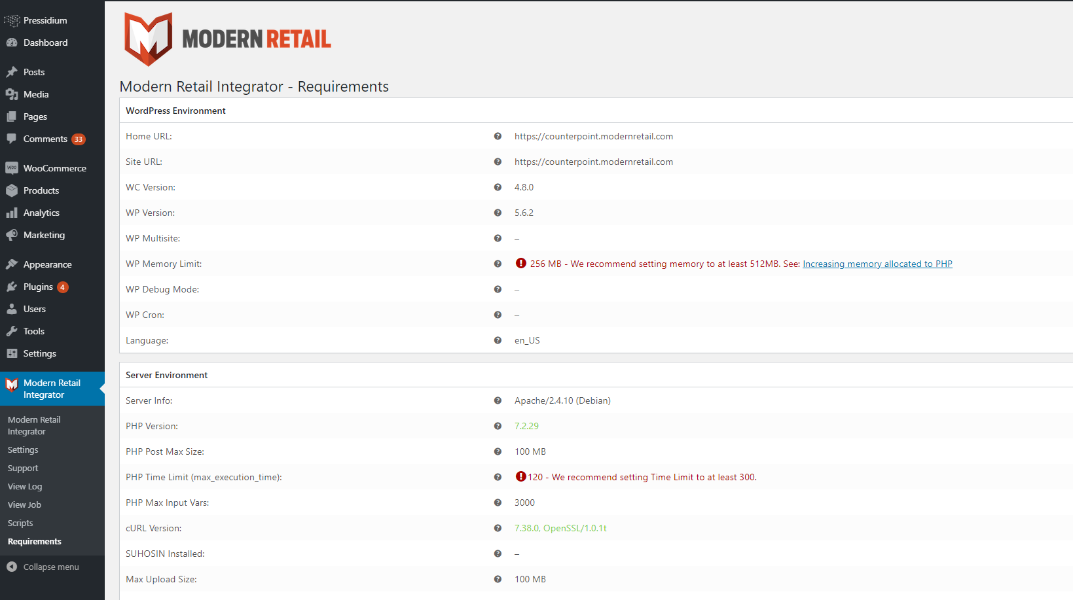Click the Settings sliders icon
Viewport: 1073px width, 600px height.
pyautogui.click(x=12, y=353)
